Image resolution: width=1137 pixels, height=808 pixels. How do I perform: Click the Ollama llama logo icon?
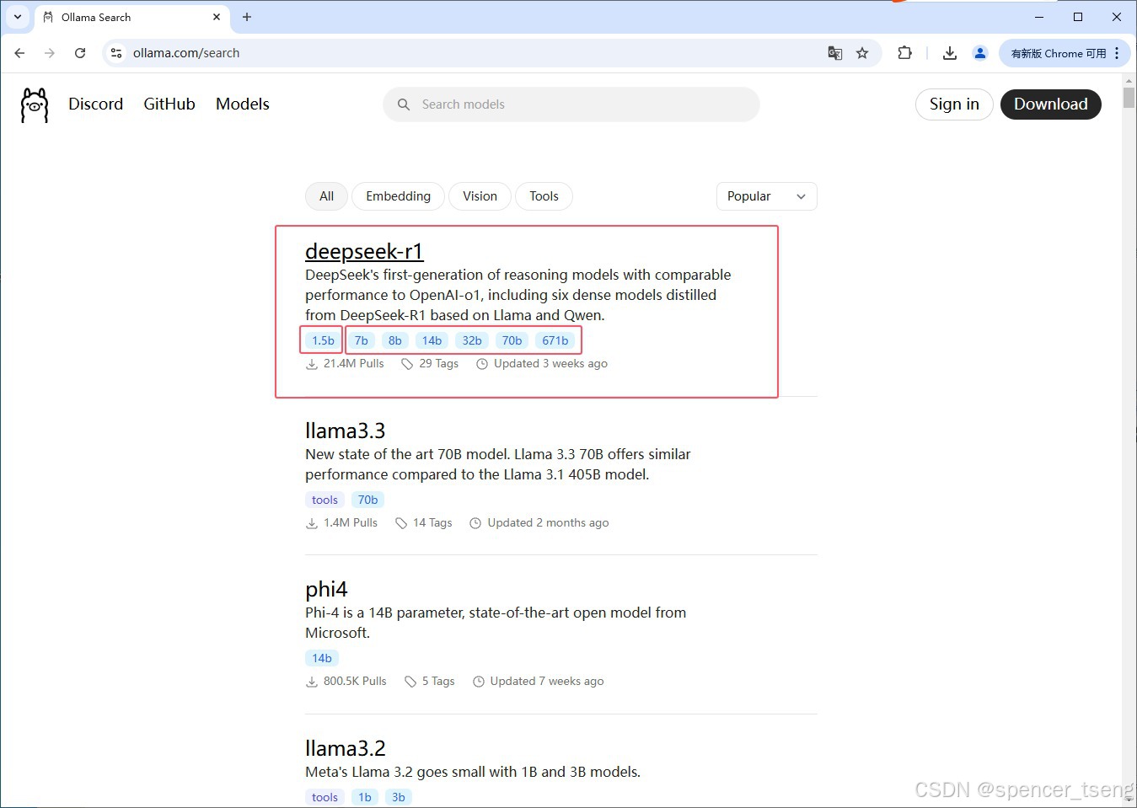click(35, 104)
